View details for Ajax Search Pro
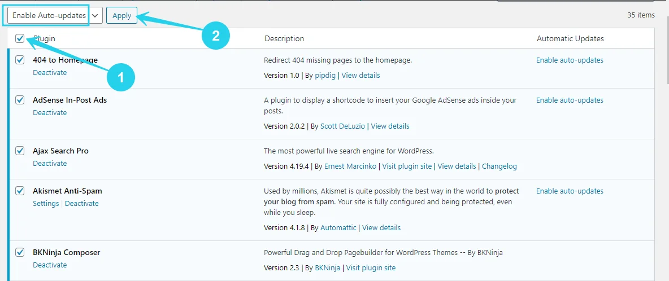The height and width of the screenshot is (281, 669). (x=457, y=166)
